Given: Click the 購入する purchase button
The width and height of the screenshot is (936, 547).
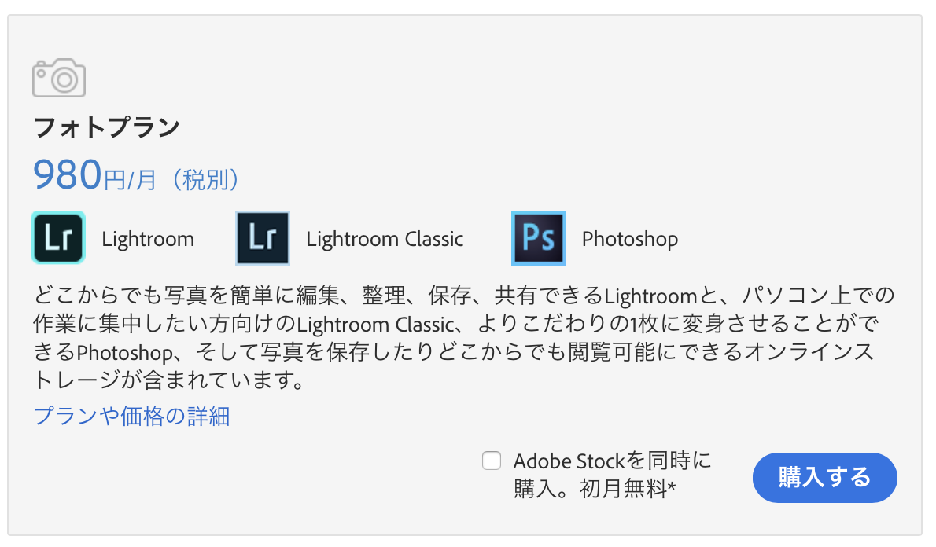Looking at the screenshot, I should [824, 477].
